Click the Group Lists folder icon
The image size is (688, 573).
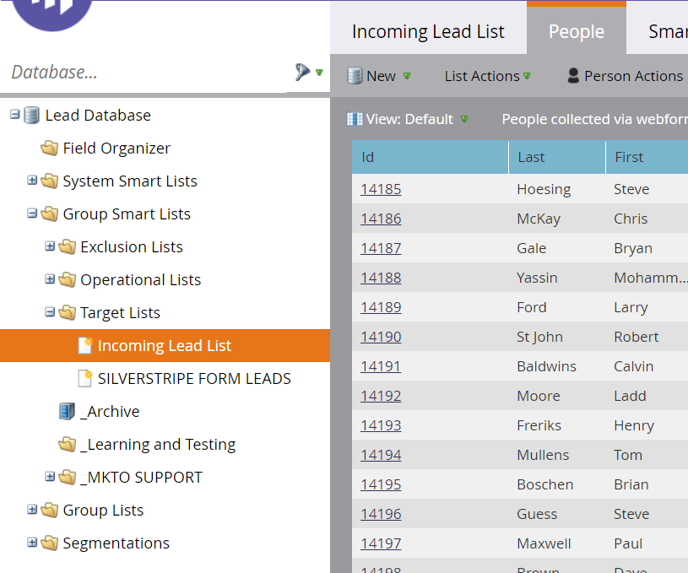coord(49,510)
